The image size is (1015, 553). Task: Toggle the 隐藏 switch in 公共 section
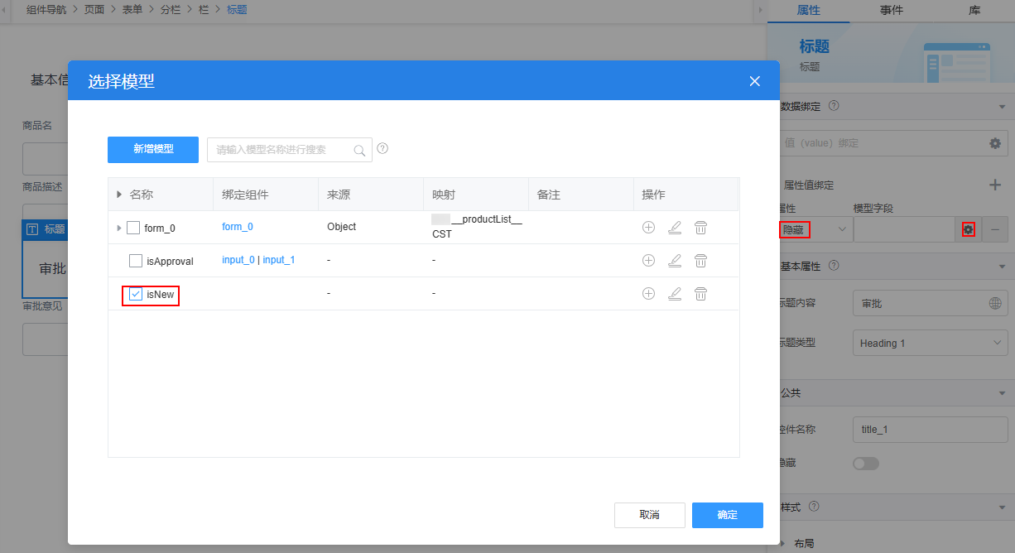866,464
